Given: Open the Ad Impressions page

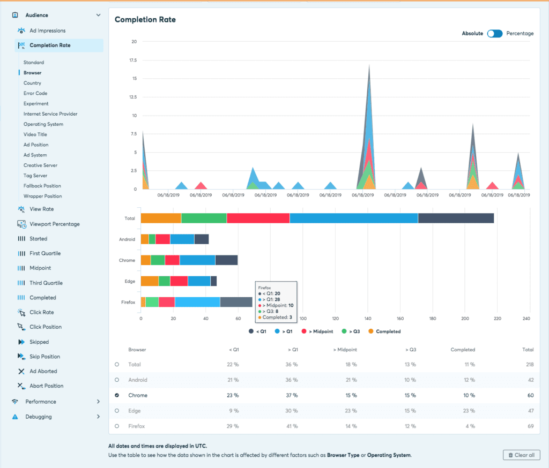Looking at the screenshot, I should click(48, 31).
